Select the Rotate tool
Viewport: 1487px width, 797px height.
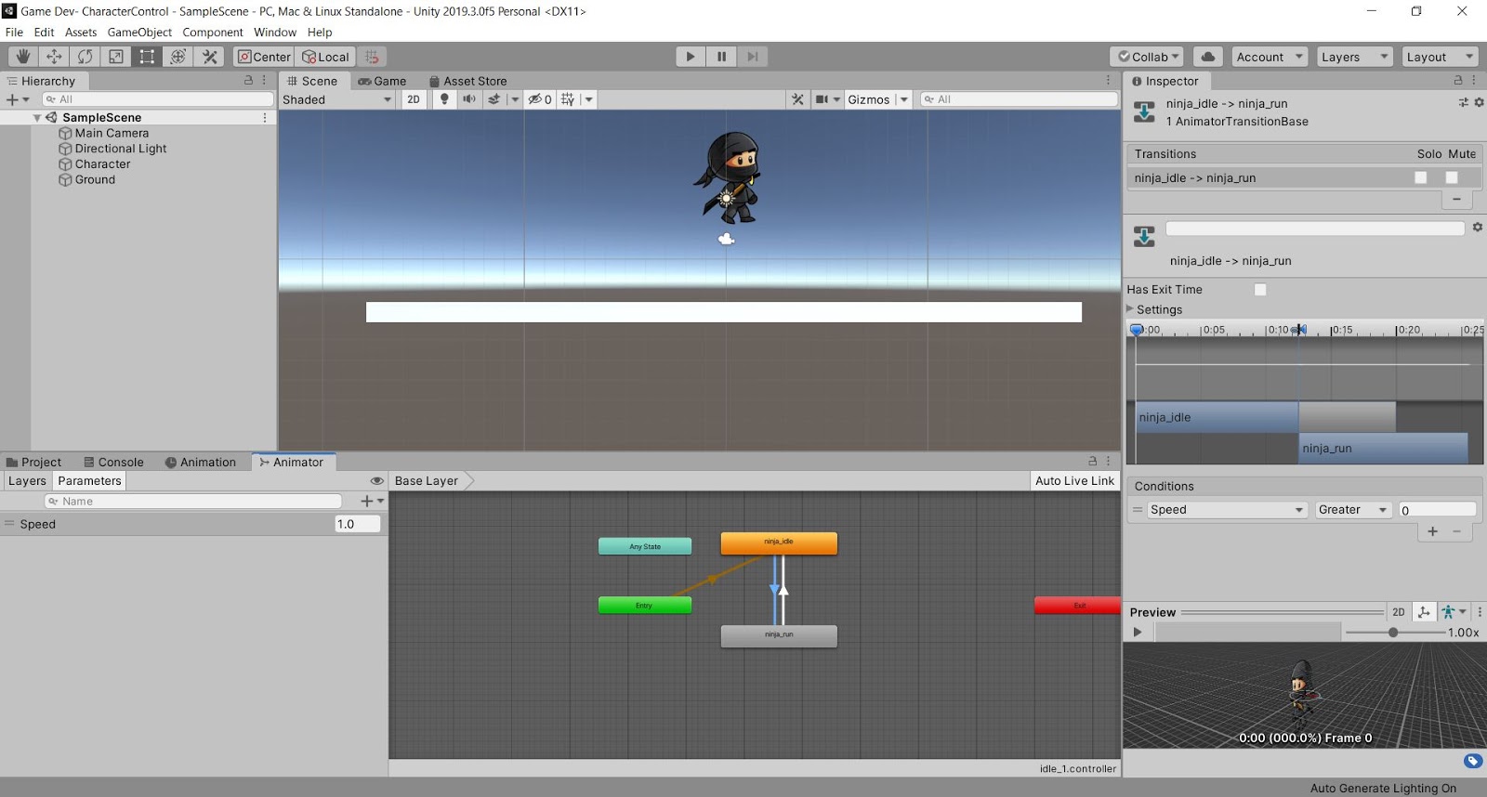[85, 57]
